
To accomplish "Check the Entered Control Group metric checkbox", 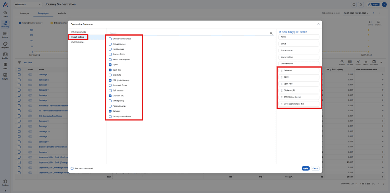I will (x=110, y=39).
